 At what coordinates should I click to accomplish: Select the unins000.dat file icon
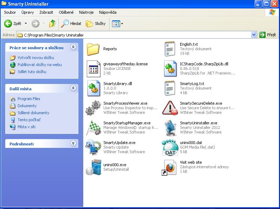tap(170, 148)
